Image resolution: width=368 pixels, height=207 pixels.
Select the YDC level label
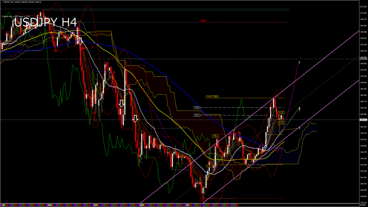pos(197,115)
